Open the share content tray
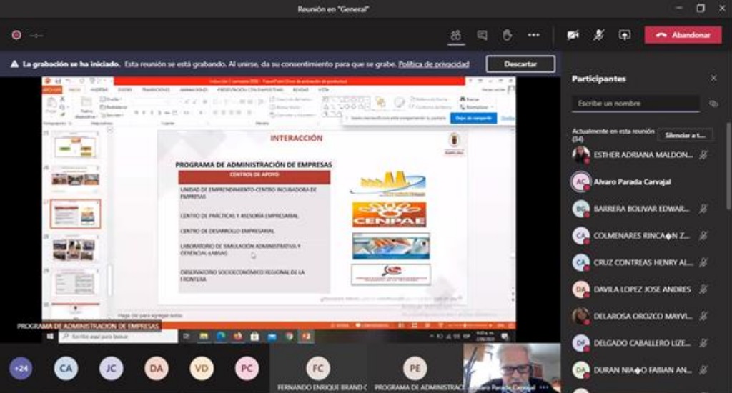 (x=625, y=35)
